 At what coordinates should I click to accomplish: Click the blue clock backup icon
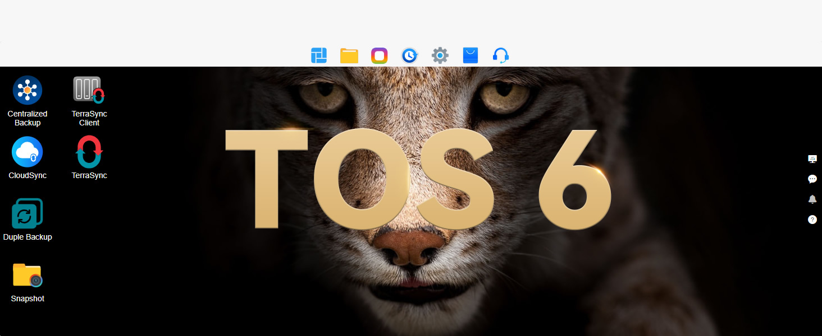(x=410, y=55)
